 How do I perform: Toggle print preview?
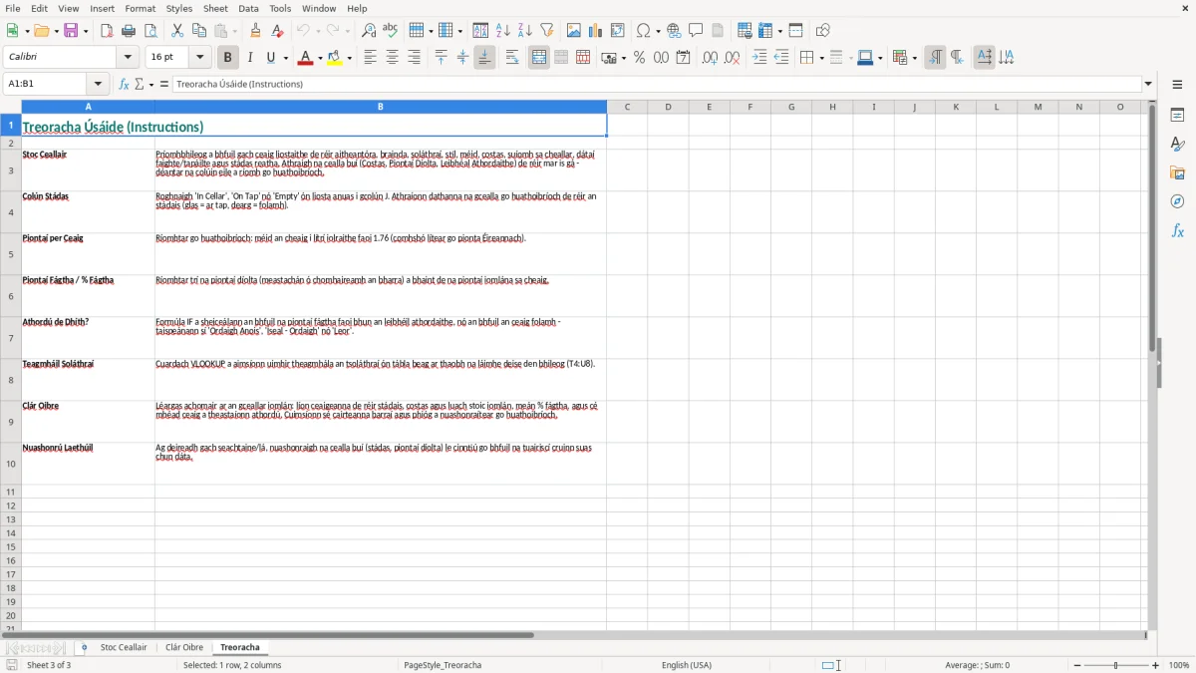150,31
